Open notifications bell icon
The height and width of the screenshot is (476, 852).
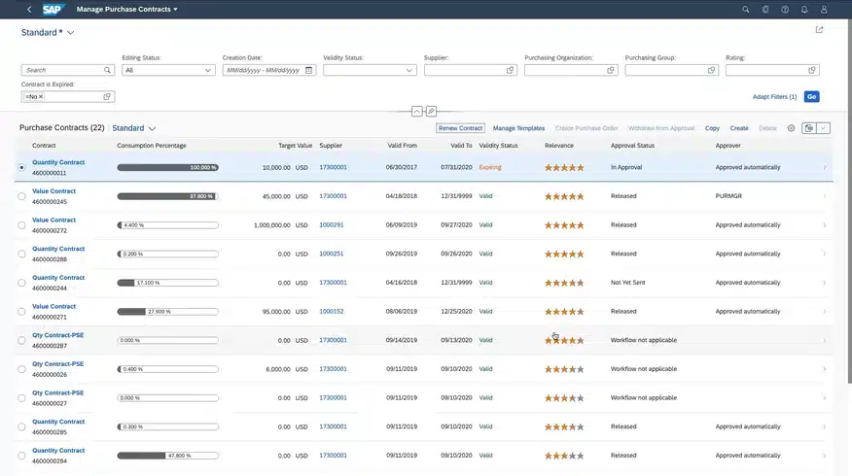(804, 9)
